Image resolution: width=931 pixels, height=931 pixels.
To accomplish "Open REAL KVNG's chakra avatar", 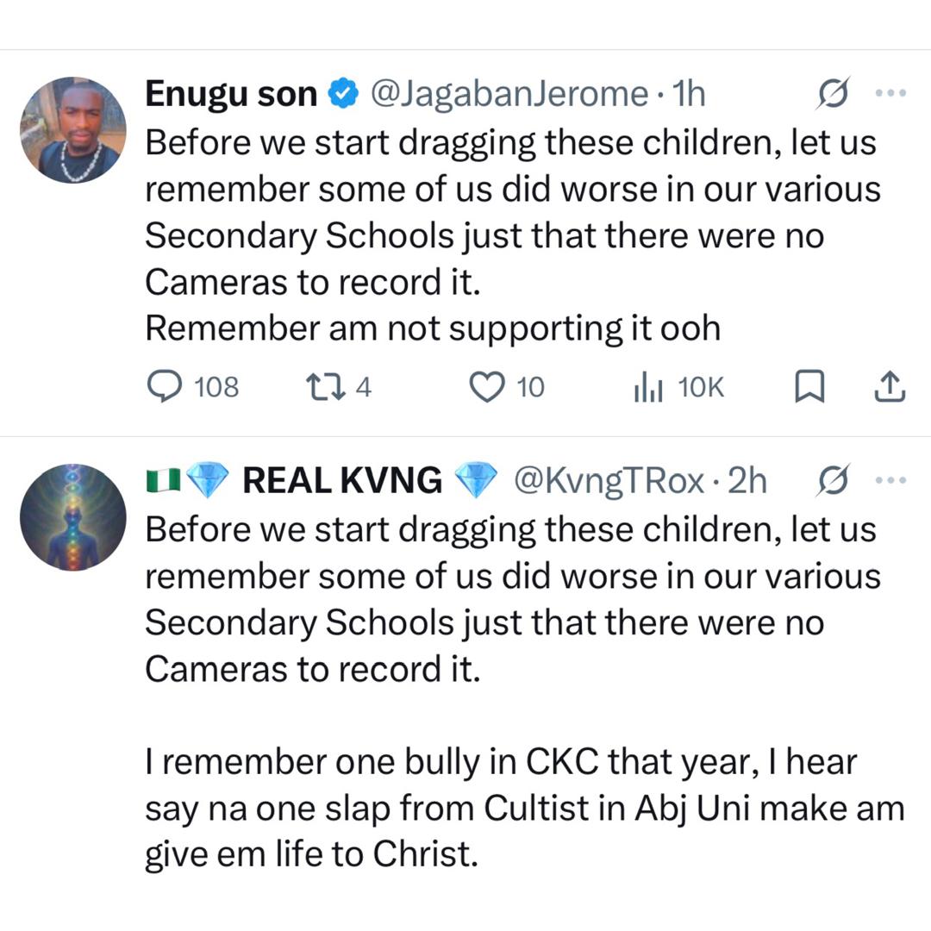I will click(x=73, y=516).
